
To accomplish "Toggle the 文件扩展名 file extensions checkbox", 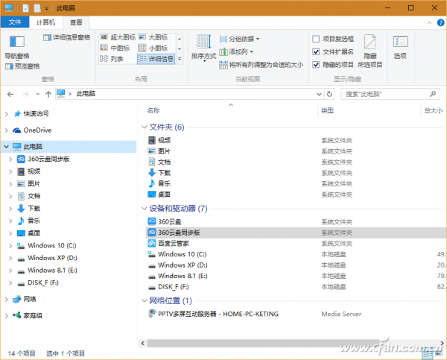I will click(x=317, y=51).
